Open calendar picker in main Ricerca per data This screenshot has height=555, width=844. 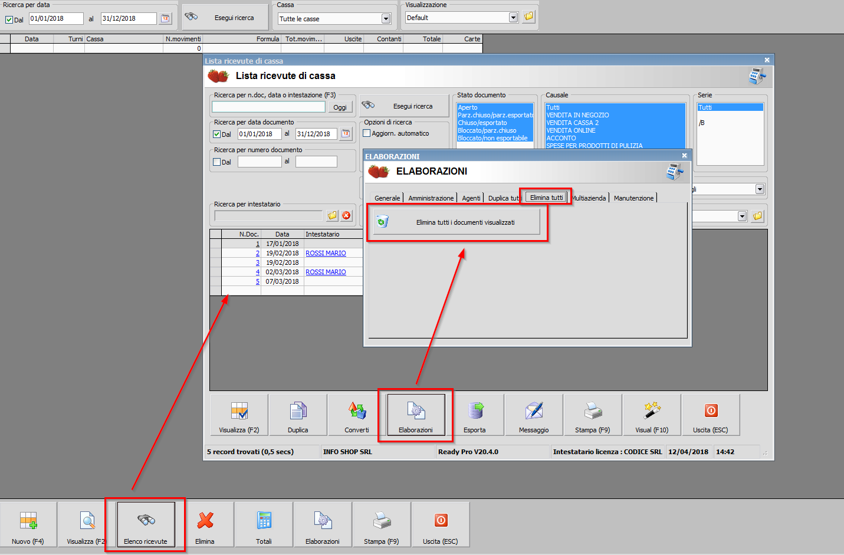click(x=165, y=18)
